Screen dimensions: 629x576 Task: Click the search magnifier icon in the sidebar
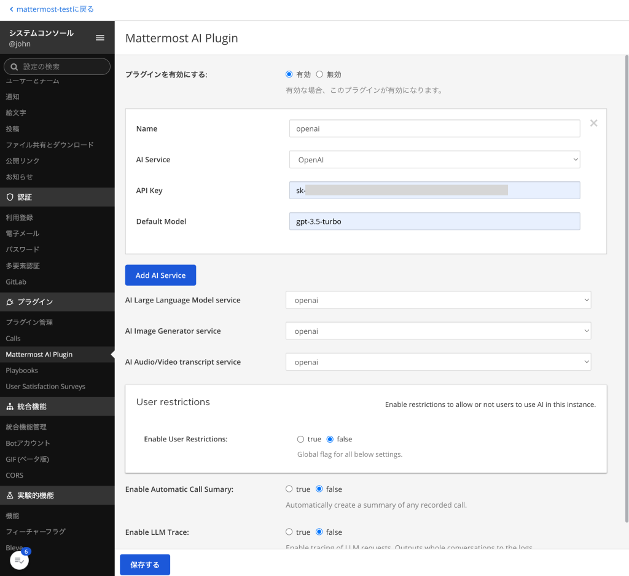(x=15, y=66)
